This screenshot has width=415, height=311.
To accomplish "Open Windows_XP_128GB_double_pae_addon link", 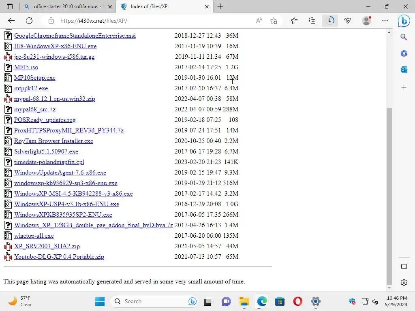I will pyautogui.click(x=94, y=225).
